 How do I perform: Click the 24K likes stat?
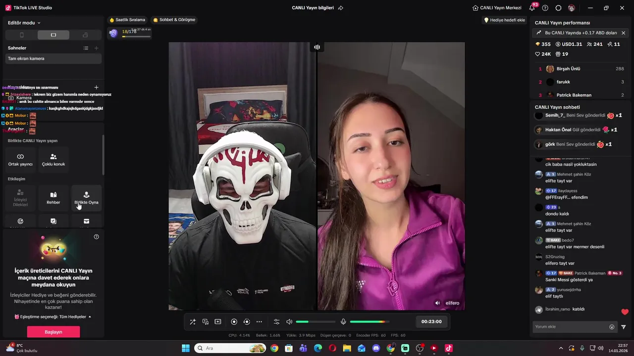point(543,54)
